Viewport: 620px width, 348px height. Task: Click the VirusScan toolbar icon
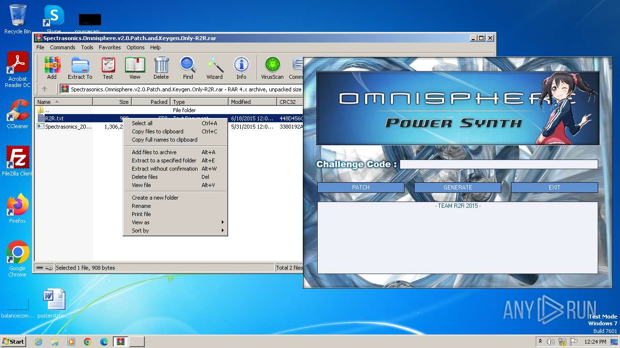[272, 68]
